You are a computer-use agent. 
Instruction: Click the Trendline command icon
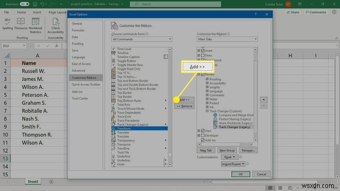point(114,149)
